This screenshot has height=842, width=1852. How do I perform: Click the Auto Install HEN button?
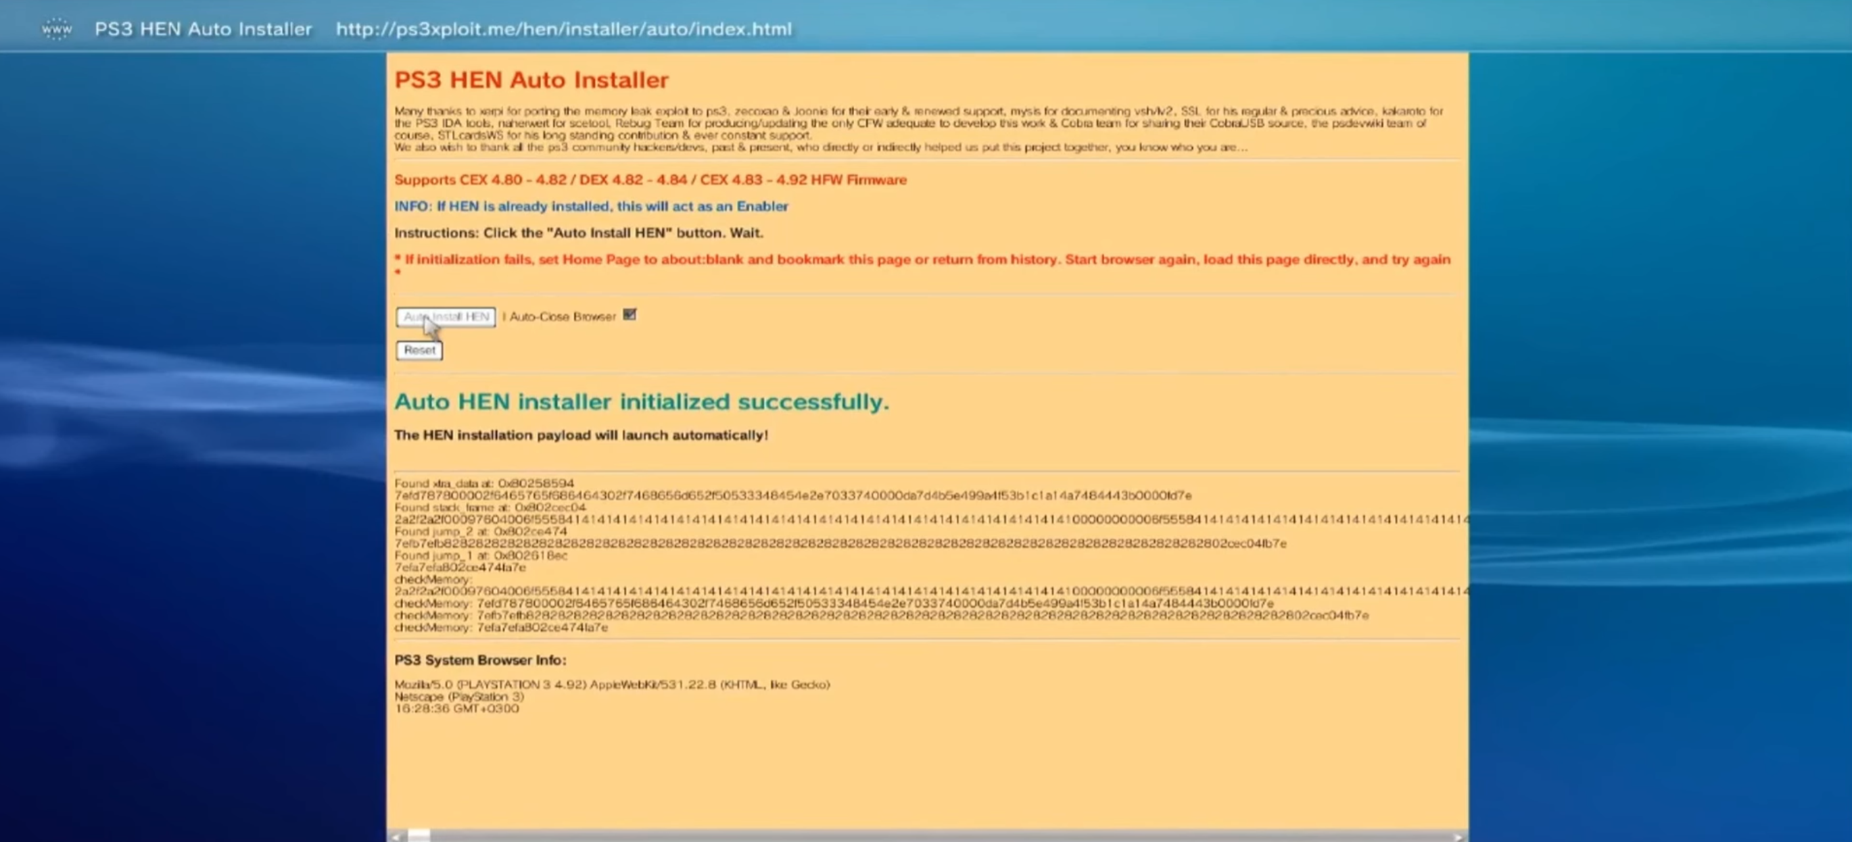(x=445, y=317)
